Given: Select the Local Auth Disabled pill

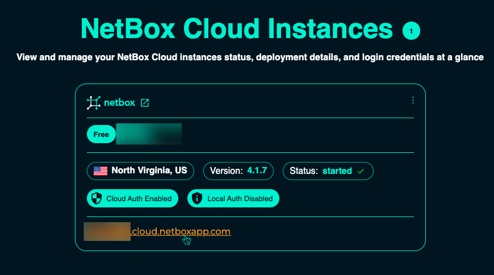Looking at the screenshot, I should [x=233, y=198].
